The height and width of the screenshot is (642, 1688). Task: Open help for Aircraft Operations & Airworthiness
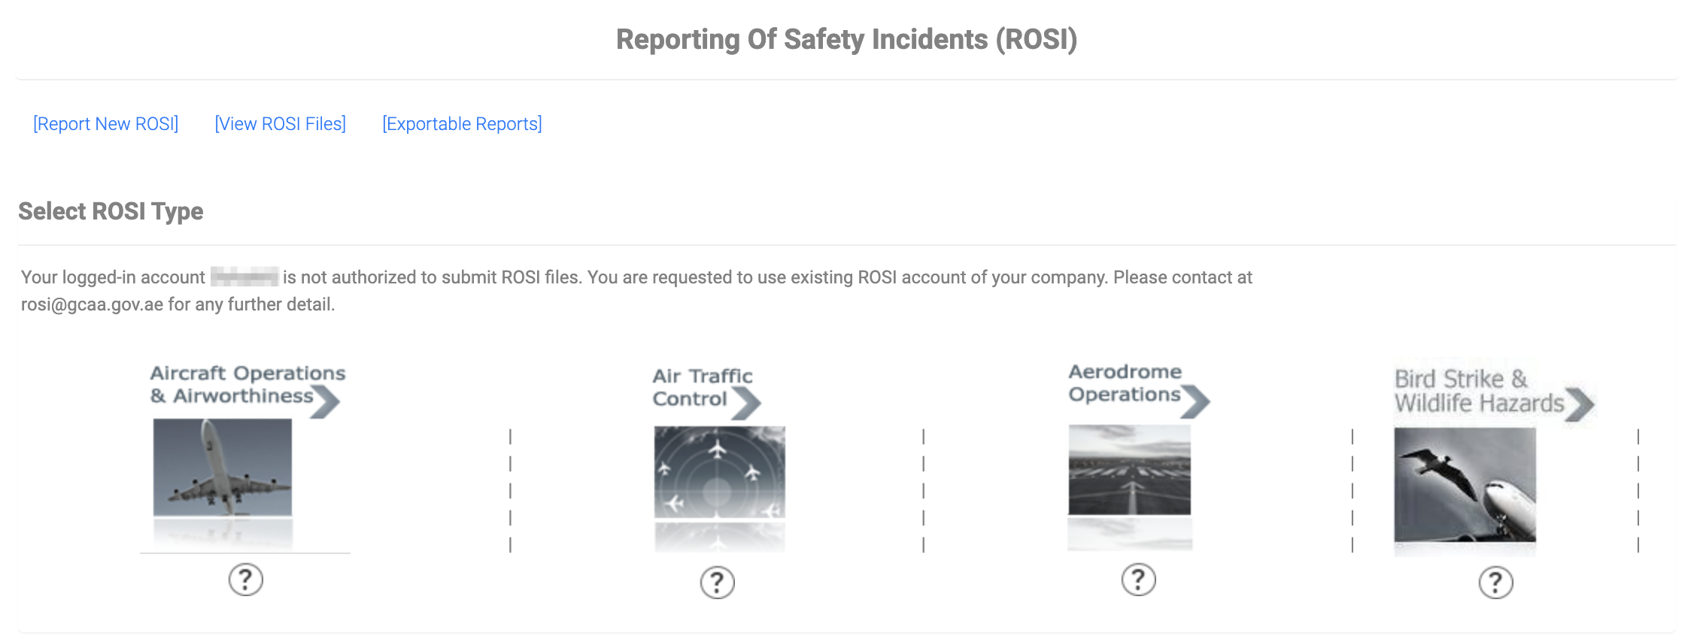click(x=245, y=580)
